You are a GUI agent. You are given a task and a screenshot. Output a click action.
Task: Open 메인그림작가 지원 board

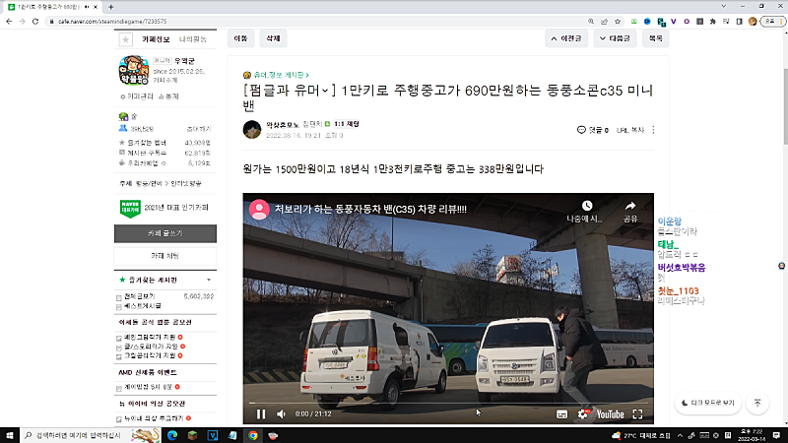coord(150,337)
